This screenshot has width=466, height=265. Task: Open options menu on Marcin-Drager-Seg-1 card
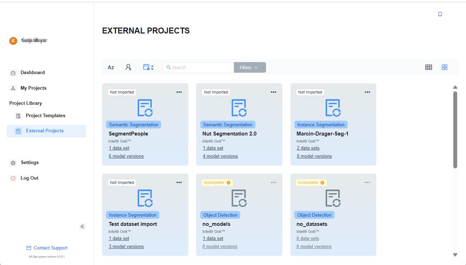point(367,92)
